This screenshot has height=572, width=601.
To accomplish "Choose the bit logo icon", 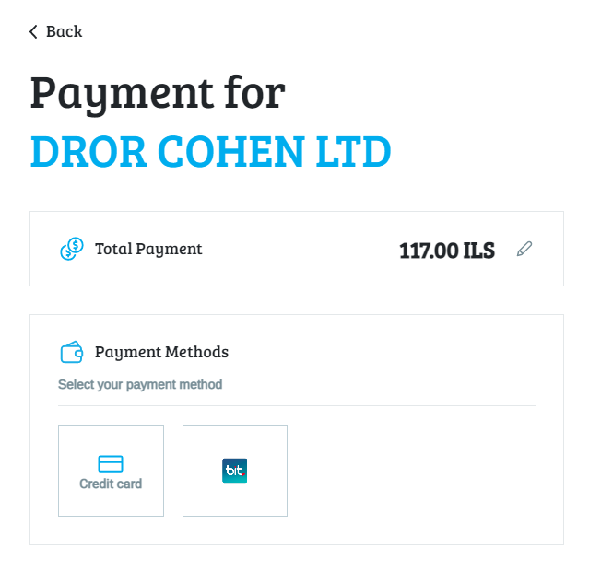I will (x=234, y=471).
